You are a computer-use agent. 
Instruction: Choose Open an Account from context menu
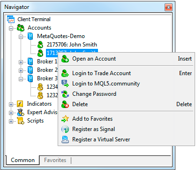pos(126,59)
